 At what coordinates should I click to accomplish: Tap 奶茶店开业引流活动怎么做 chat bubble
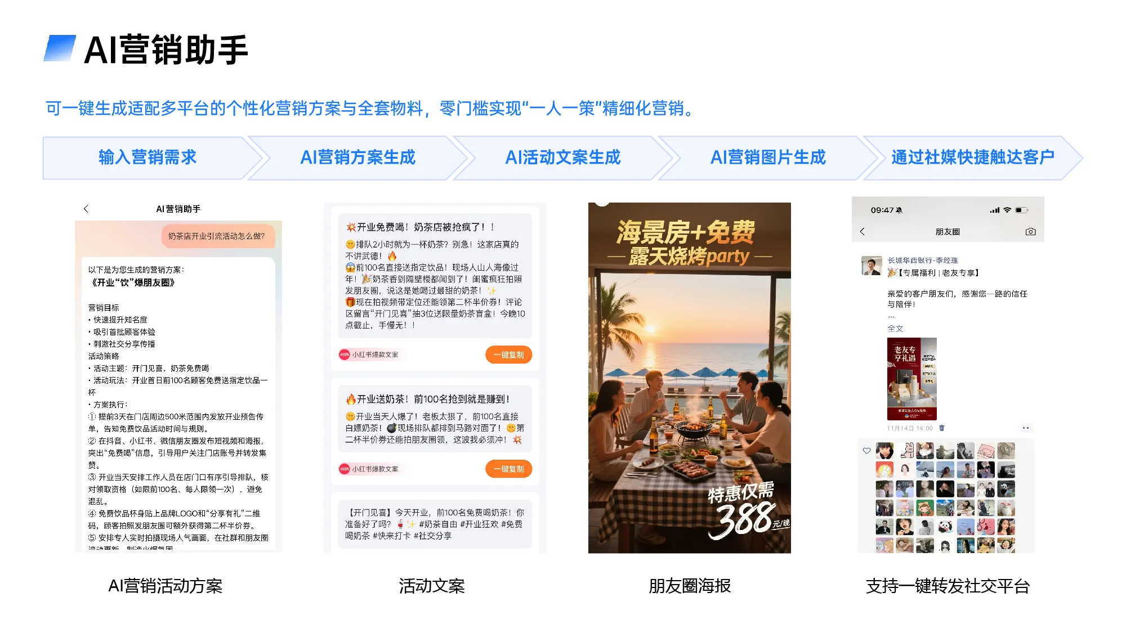218,236
